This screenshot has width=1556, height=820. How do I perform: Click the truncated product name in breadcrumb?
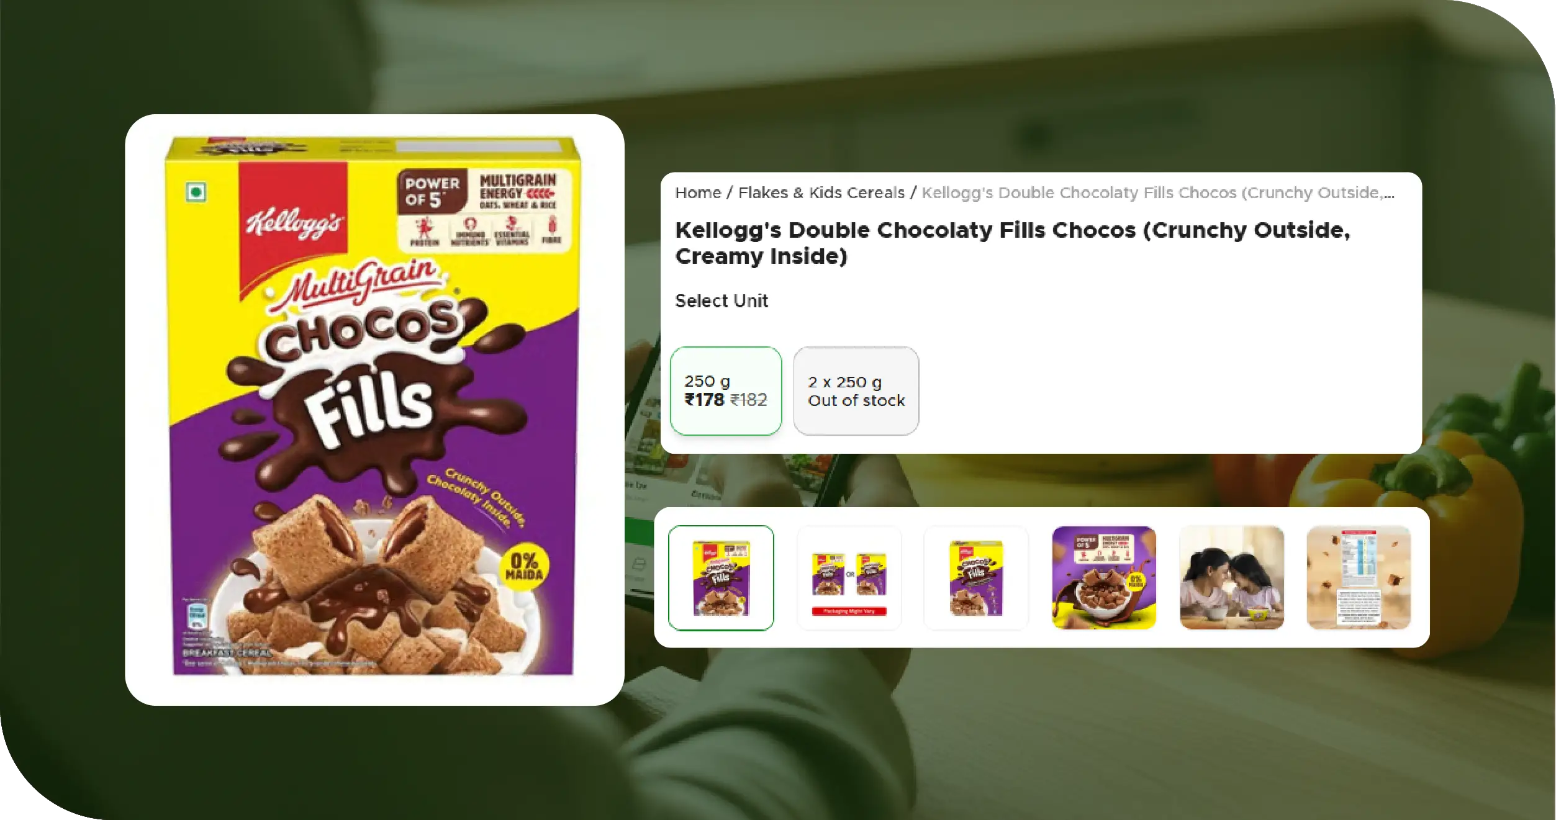point(1158,193)
